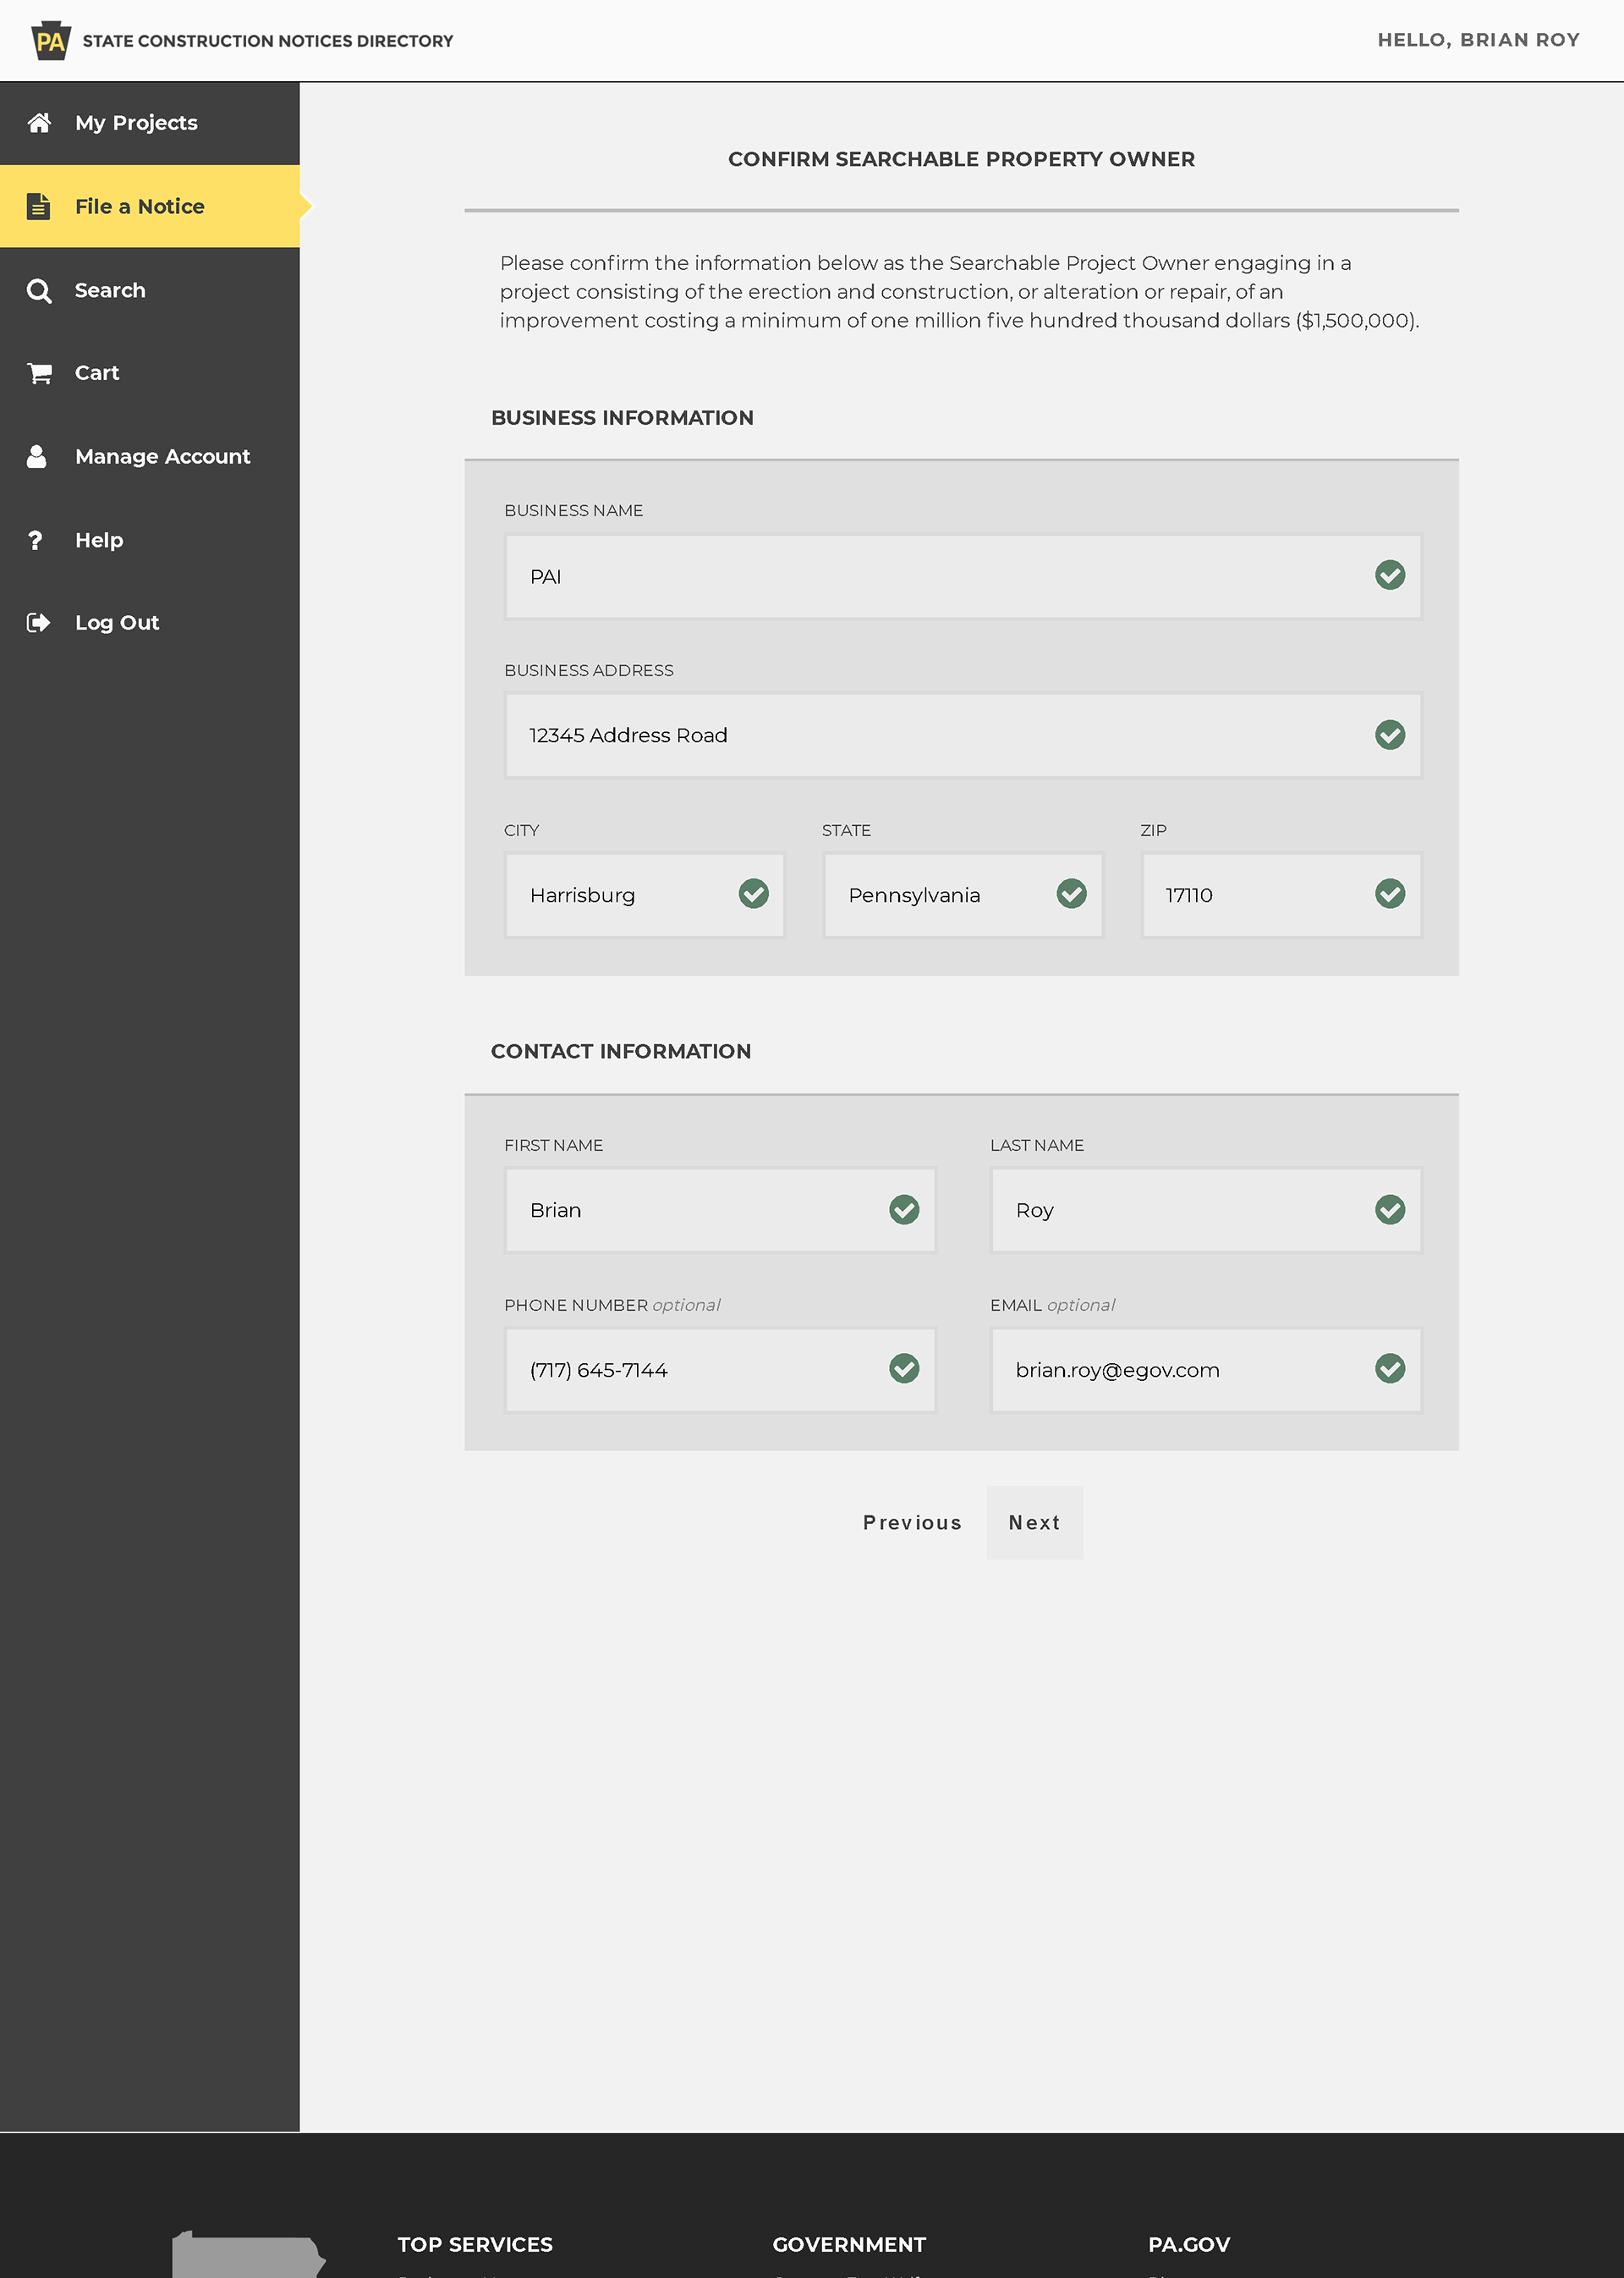Go back using the Previous button
The height and width of the screenshot is (2278, 1624).
[x=912, y=1521]
